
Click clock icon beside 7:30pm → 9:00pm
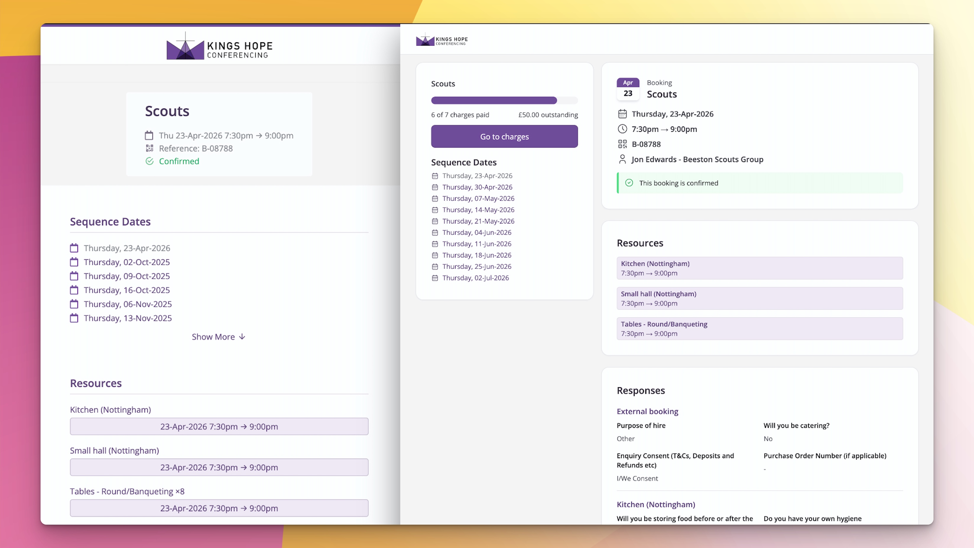pos(622,129)
